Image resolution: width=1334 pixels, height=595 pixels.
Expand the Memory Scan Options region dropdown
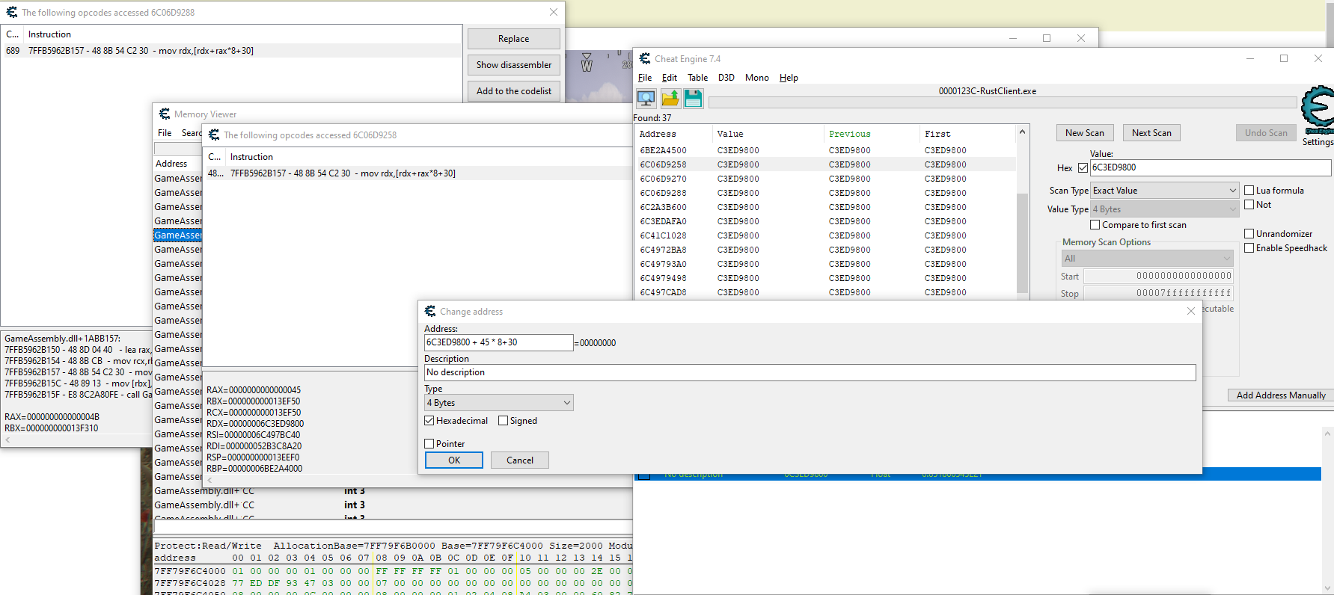click(1147, 259)
